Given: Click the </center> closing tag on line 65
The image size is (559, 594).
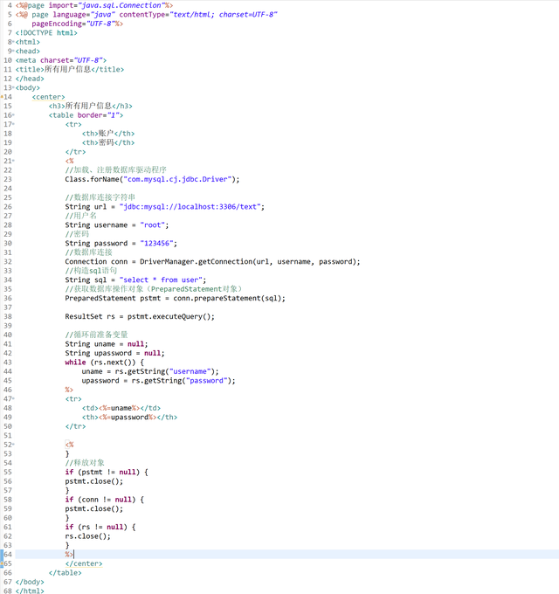Looking at the screenshot, I should (84, 563).
